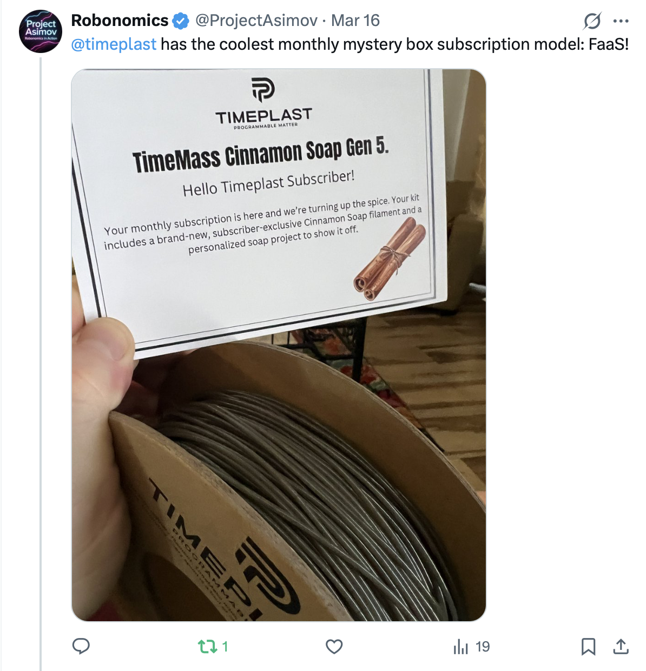The image size is (646, 671).
Task: Toggle the bookmark icon on this post
Action: click(x=589, y=646)
